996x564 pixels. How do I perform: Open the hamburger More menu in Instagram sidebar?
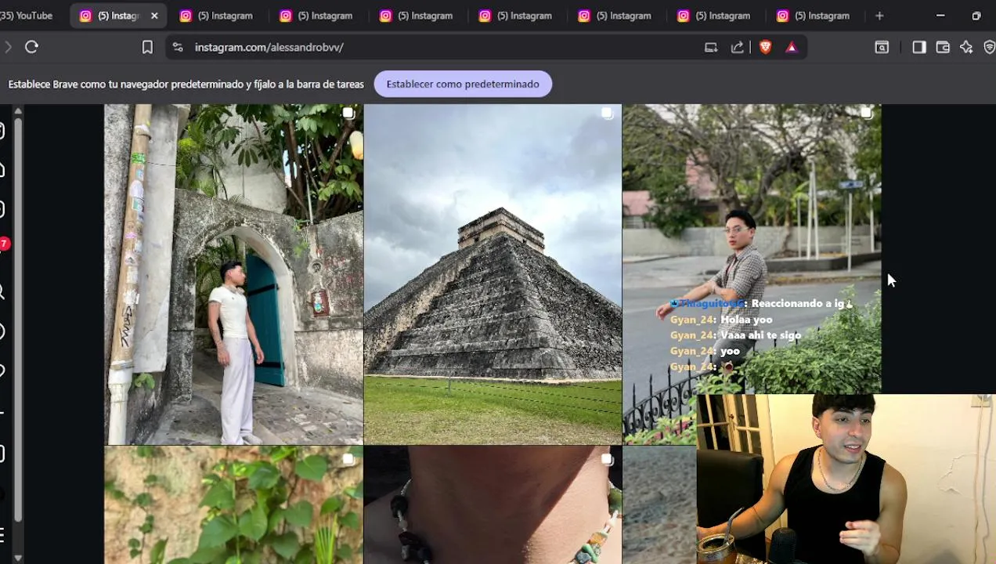2,535
